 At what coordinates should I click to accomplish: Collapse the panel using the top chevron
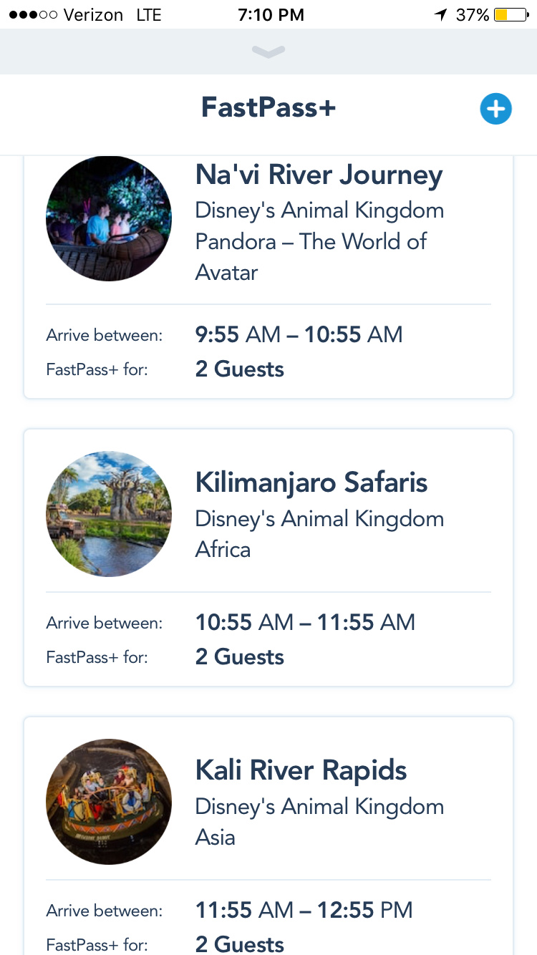(x=268, y=52)
